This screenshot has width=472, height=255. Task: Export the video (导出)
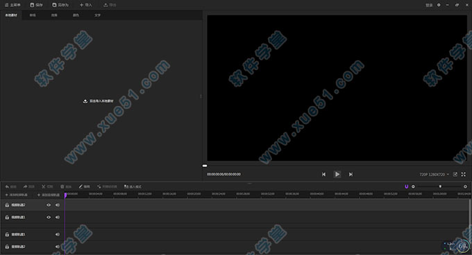pos(110,5)
